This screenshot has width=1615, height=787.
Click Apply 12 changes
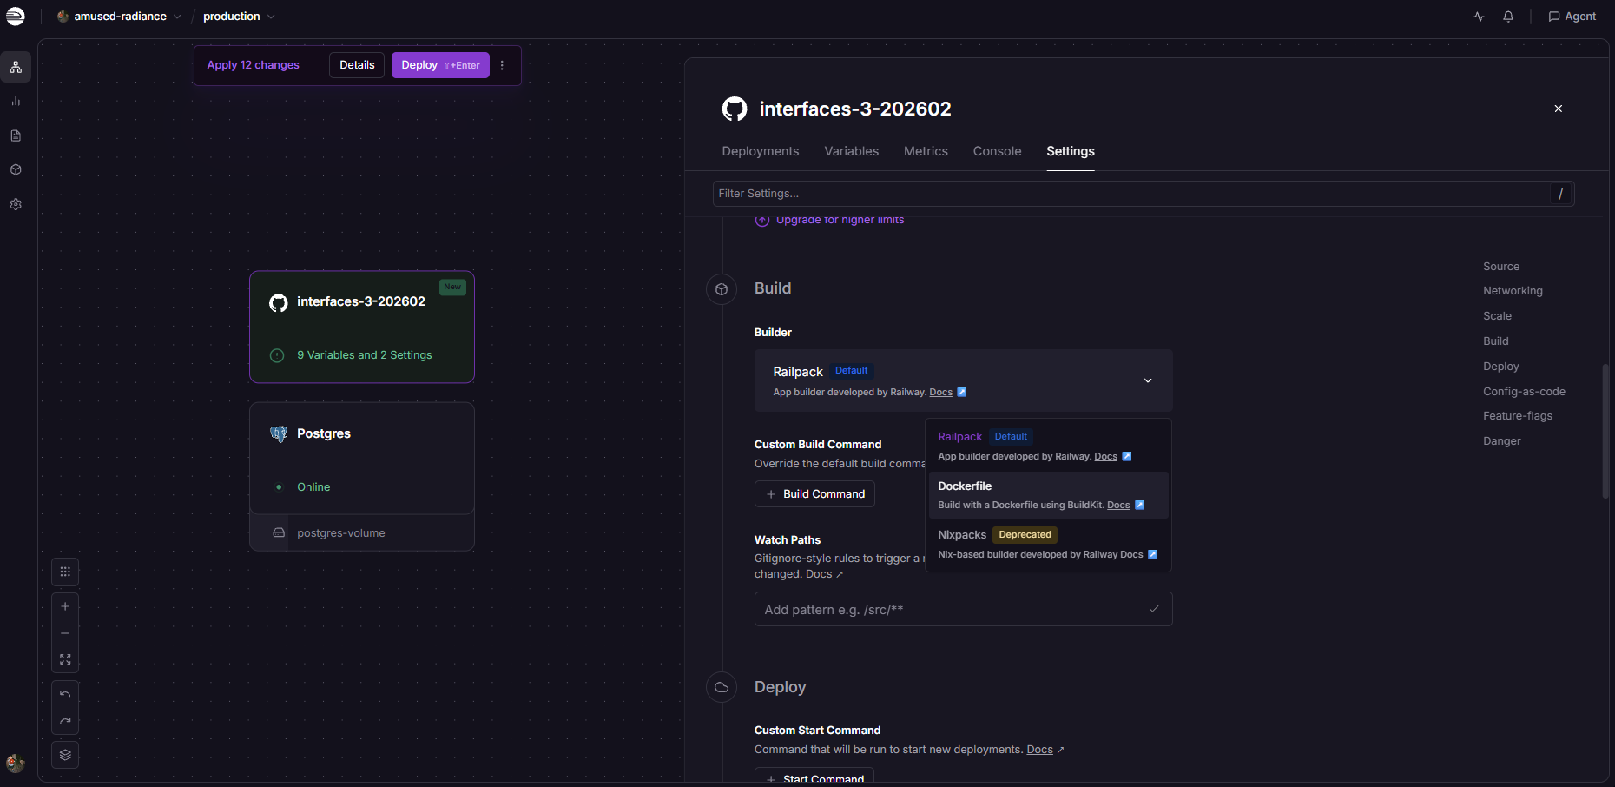[x=253, y=65]
